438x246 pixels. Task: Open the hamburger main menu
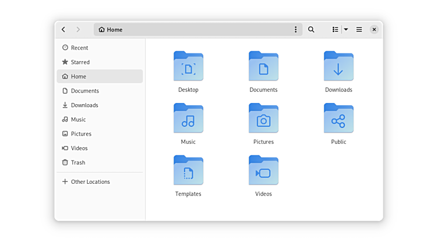359,30
